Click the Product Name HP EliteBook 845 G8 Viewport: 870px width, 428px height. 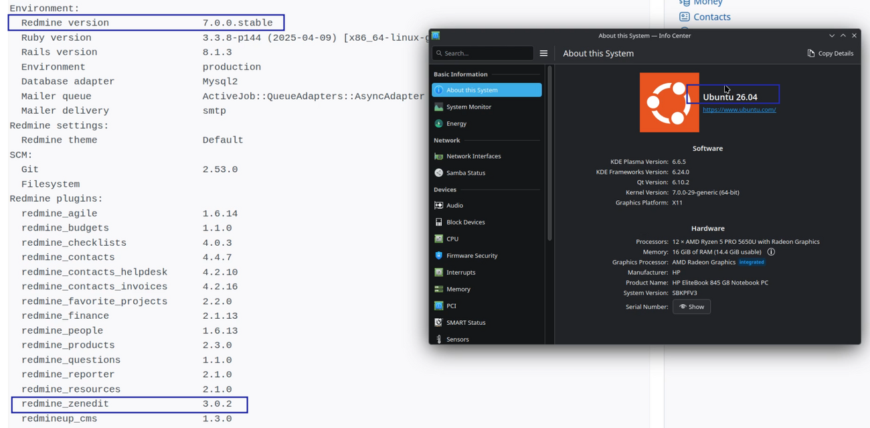pos(720,283)
